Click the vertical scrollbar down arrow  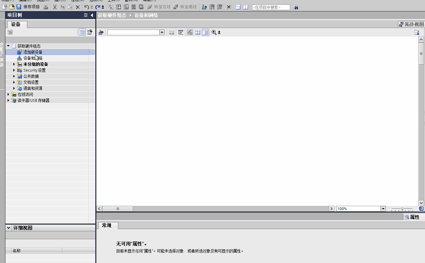tap(422, 203)
